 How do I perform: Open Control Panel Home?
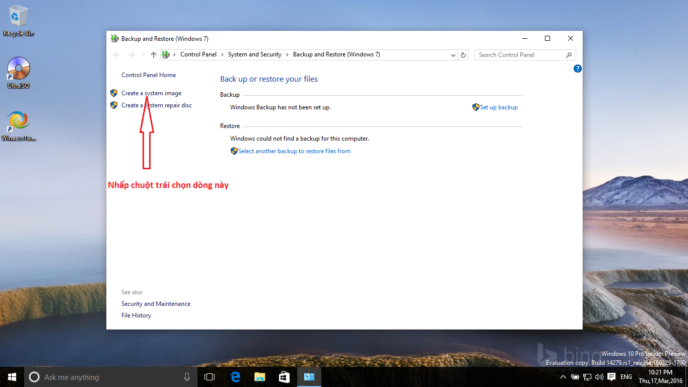click(x=149, y=75)
